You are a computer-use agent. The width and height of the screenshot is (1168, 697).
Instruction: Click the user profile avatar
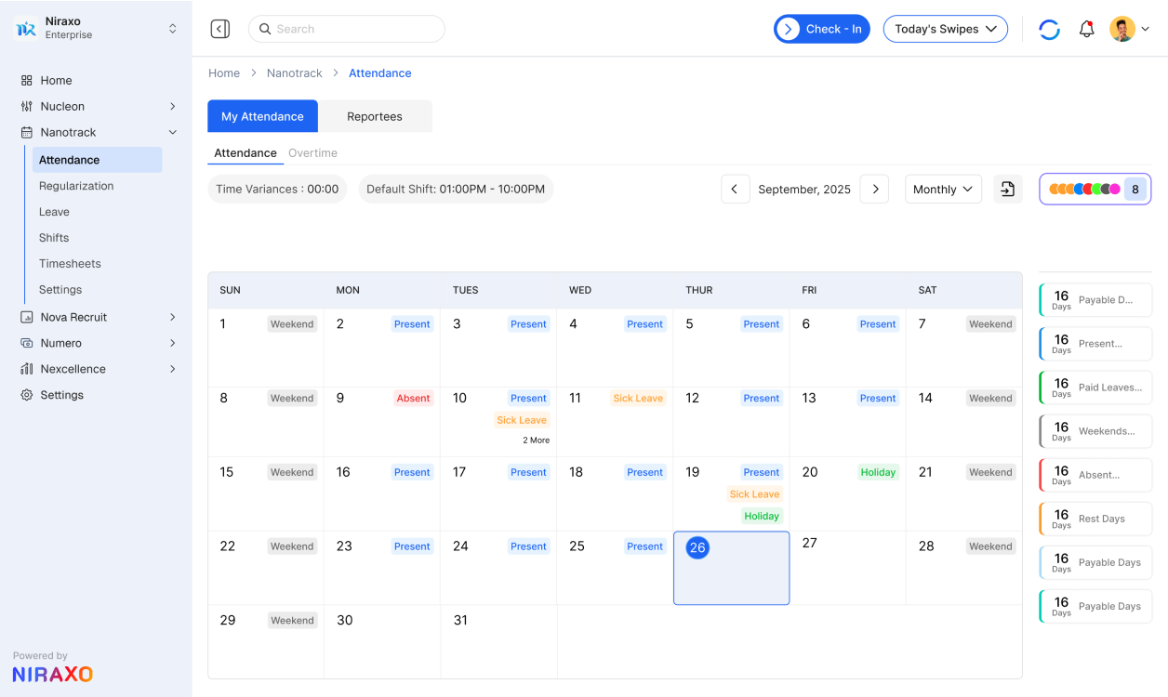tap(1122, 29)
